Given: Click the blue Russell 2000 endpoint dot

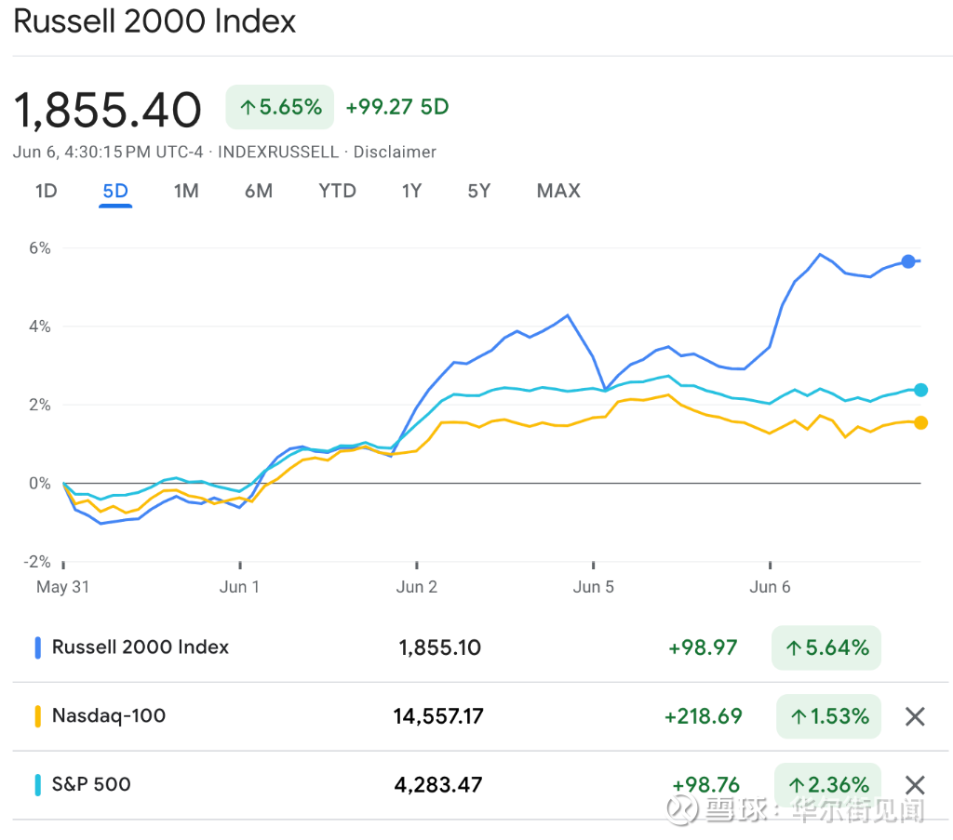Looking at the screenshot, I should tap(908, 261).
